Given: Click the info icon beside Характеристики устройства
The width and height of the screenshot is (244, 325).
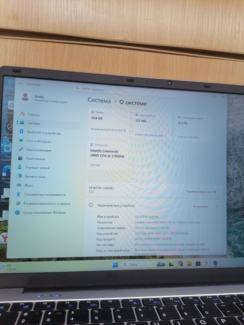Looking at the screenshot, I should coord(91,205).
